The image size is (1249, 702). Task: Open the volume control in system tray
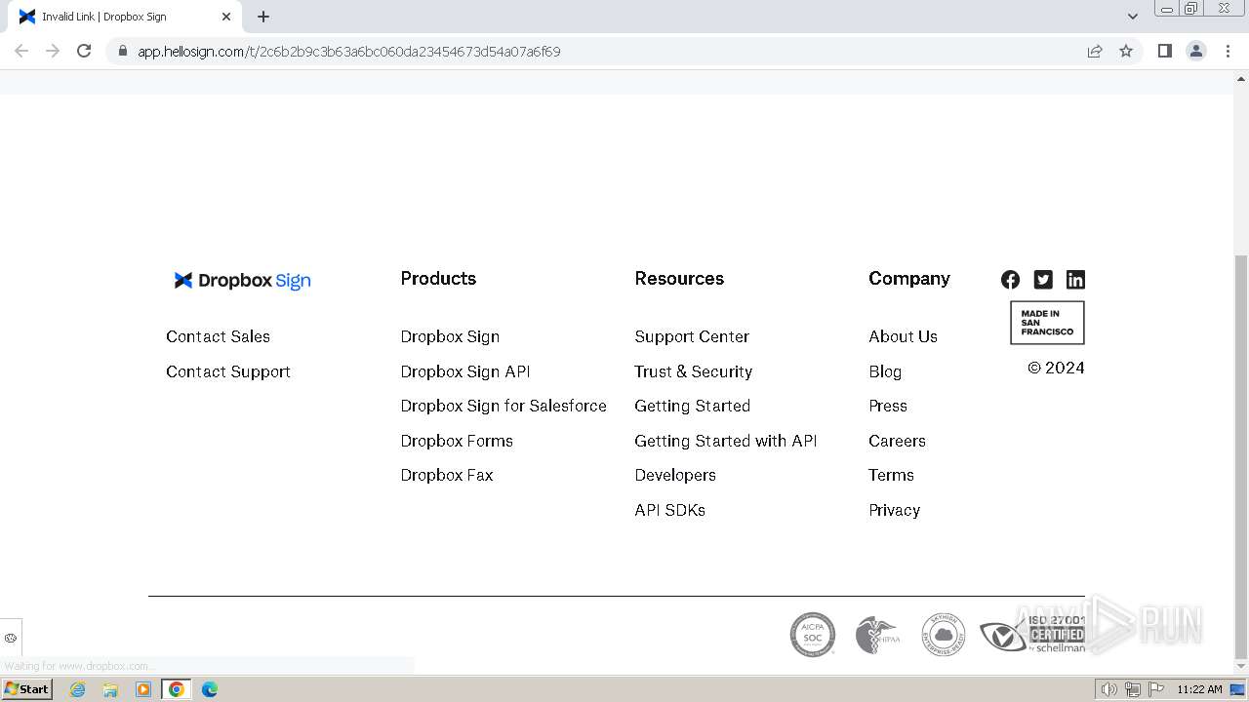click(x=1108, y=689)
